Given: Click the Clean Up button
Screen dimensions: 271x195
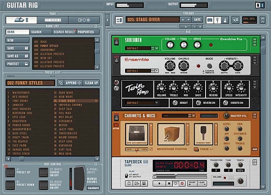Looking at the screenshot, I should pyautogui.click(x=91, y=83).
